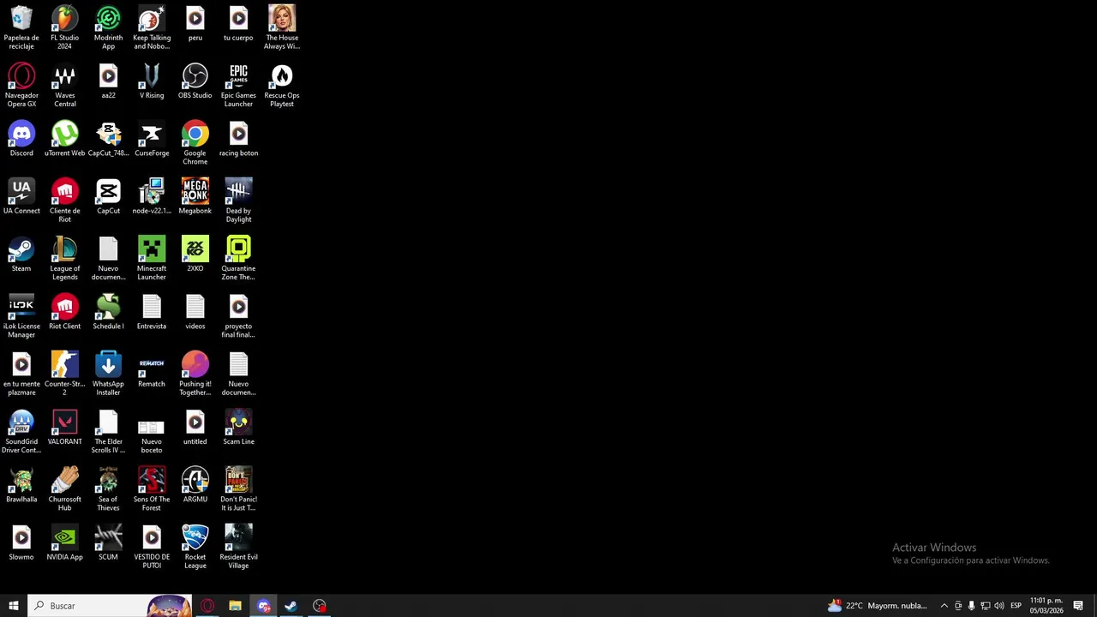Select the Rescue Ops Playtest shortcut
This screenshot has height=617, width=1097.
[281, 85]
